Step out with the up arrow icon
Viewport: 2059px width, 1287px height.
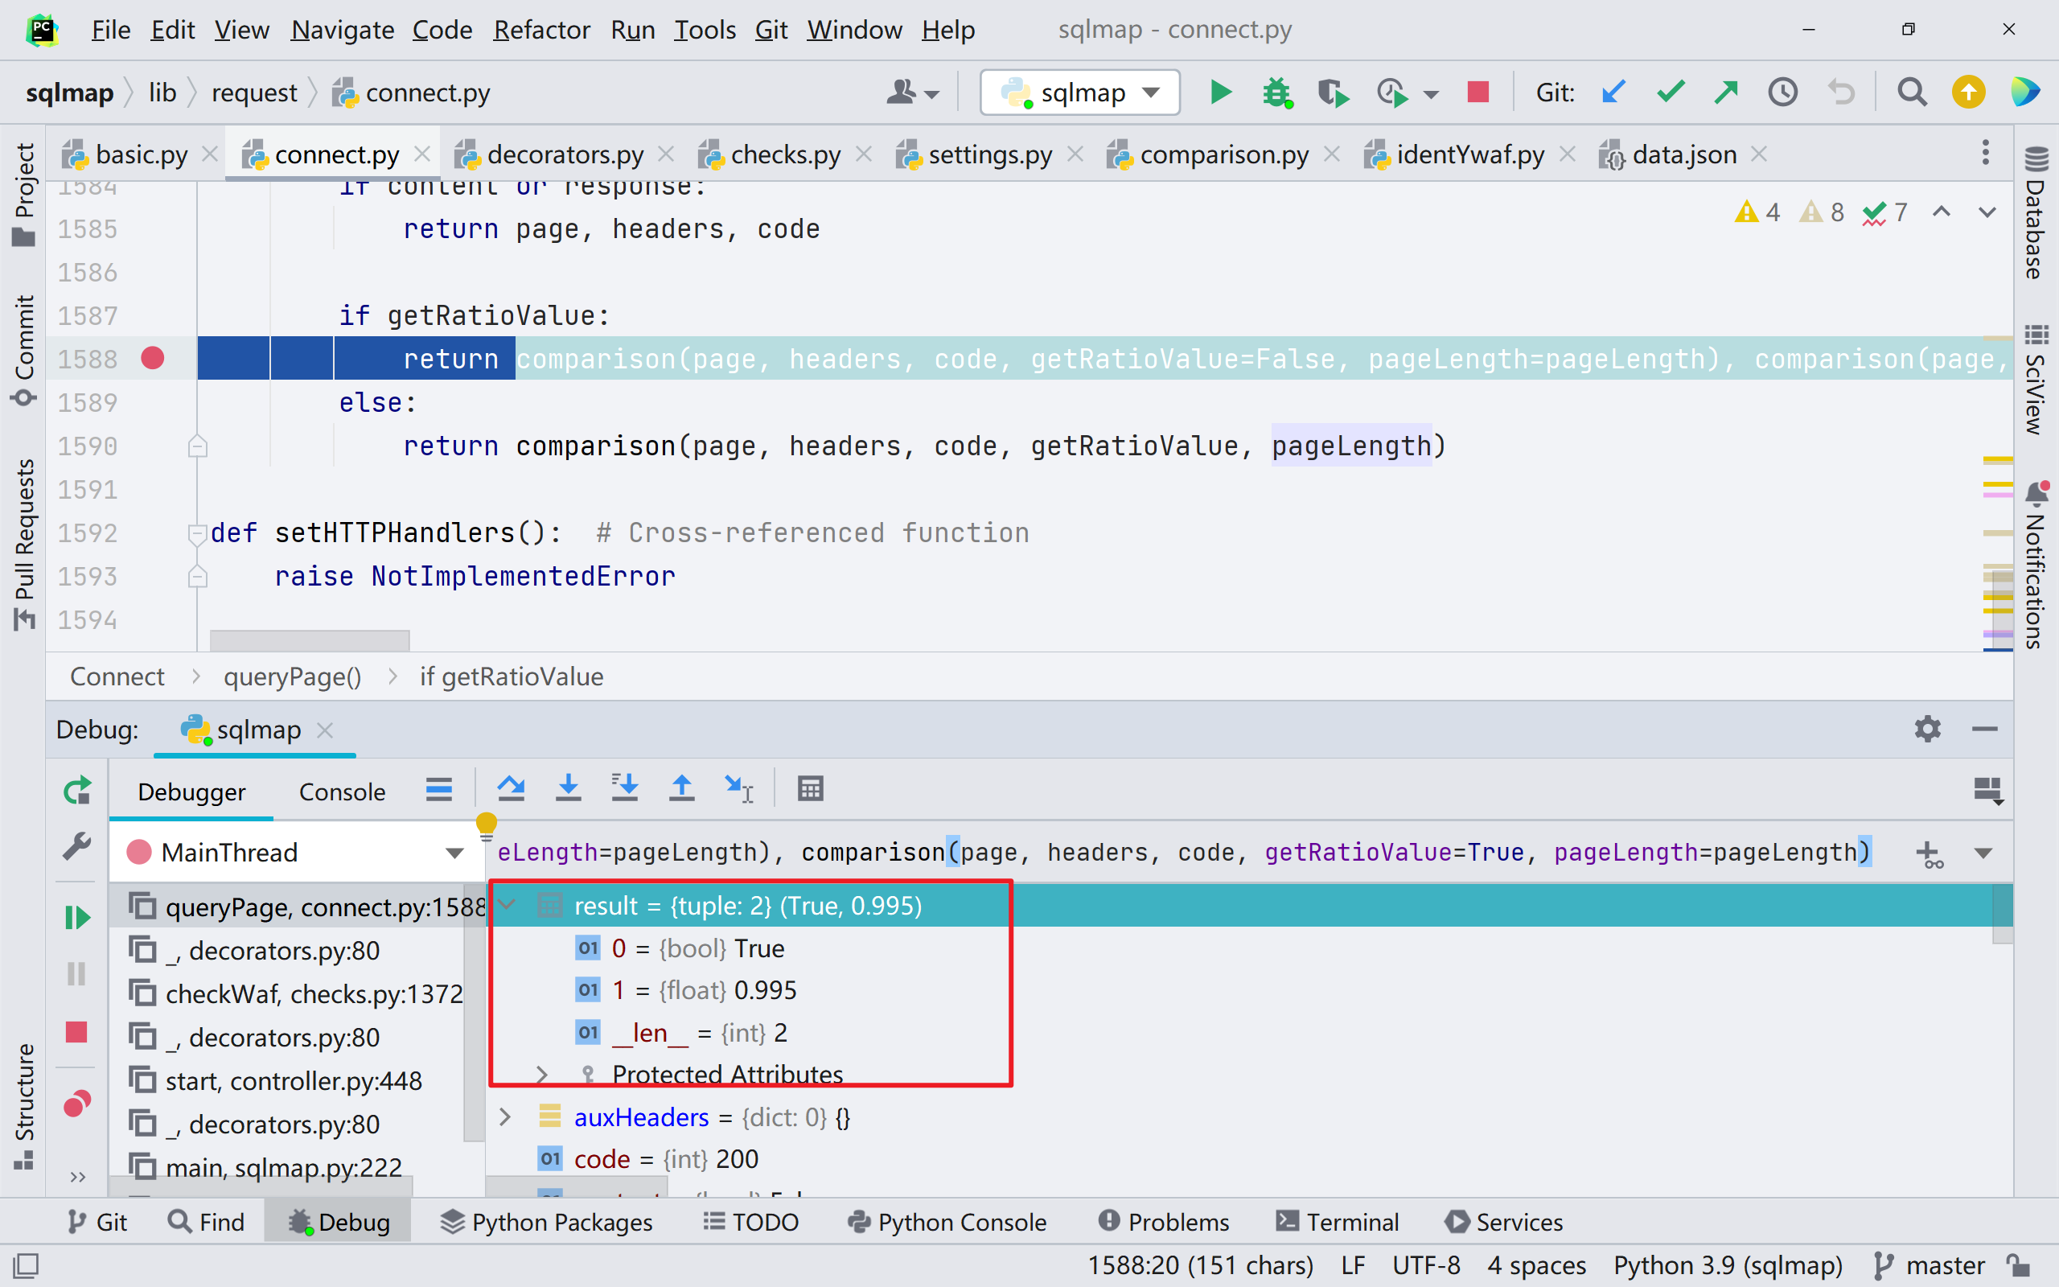point(681,789)
